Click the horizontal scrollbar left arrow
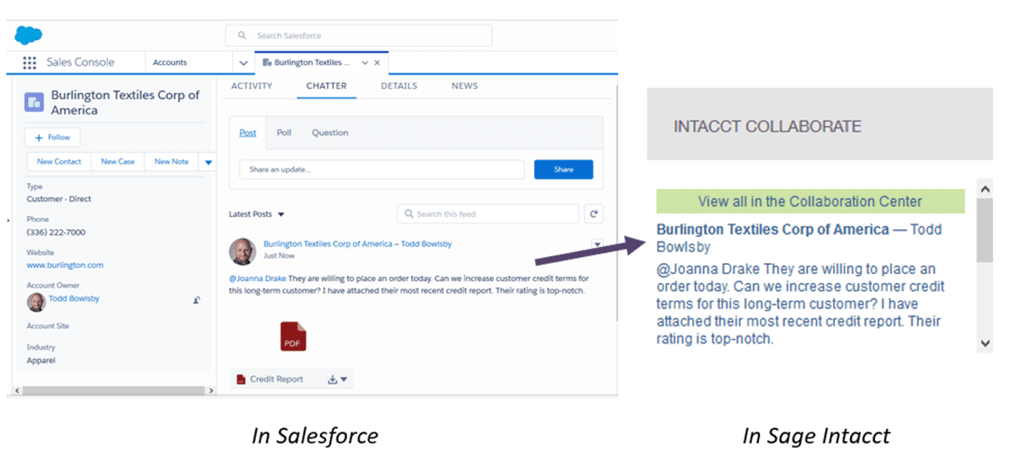The image size is (1023, 464). tap(17, 391)
